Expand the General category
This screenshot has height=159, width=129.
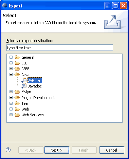(11, 57)
